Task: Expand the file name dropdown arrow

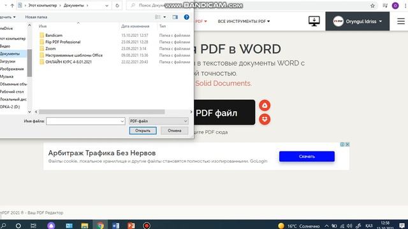Action: pyautogui.click(x=122, y=121)
